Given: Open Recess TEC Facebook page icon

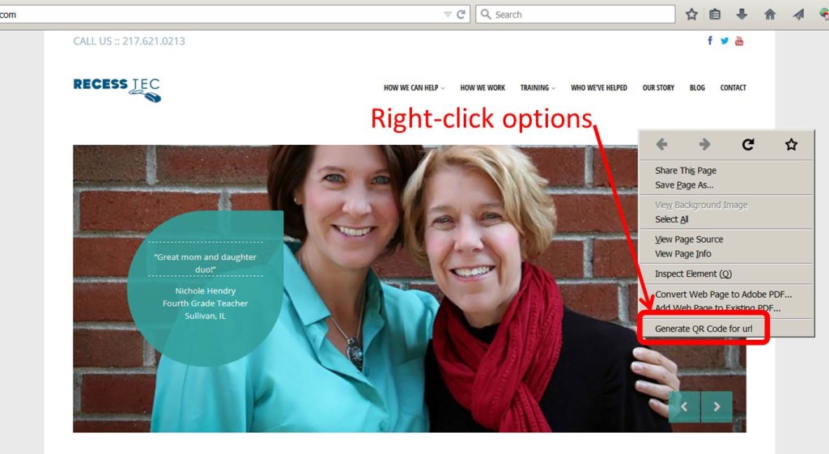Looking at the screenshot, I should [x=709, y=40].
